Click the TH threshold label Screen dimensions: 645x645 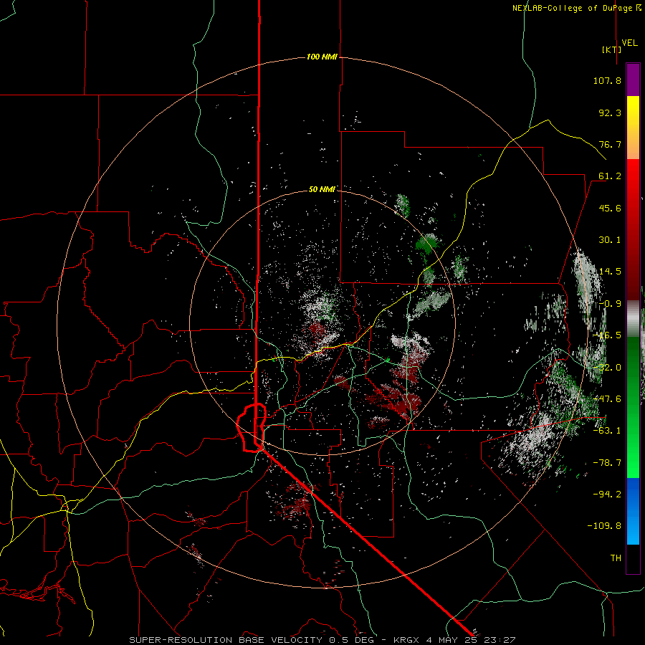pos(616,558)
